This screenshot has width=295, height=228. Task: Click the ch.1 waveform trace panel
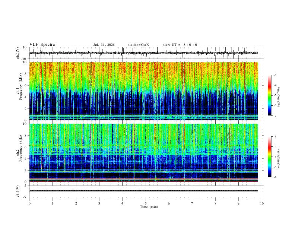144,53
